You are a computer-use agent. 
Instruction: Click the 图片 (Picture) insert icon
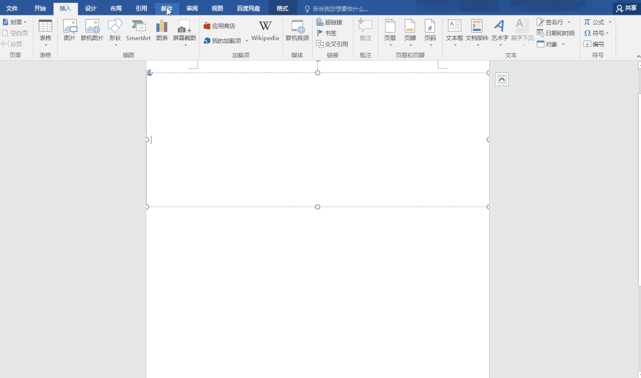(70, 30)
